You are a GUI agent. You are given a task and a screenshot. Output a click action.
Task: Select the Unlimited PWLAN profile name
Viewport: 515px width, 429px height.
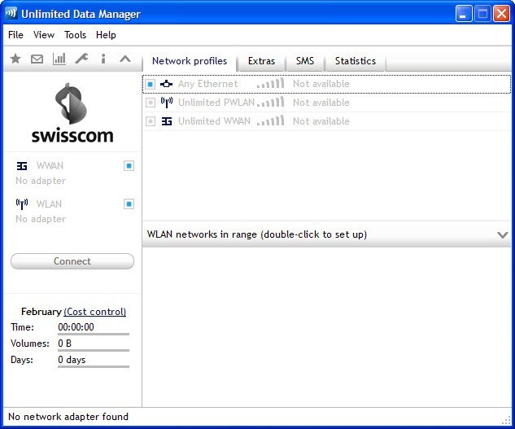pyautogui.click(x=216, y=103)
